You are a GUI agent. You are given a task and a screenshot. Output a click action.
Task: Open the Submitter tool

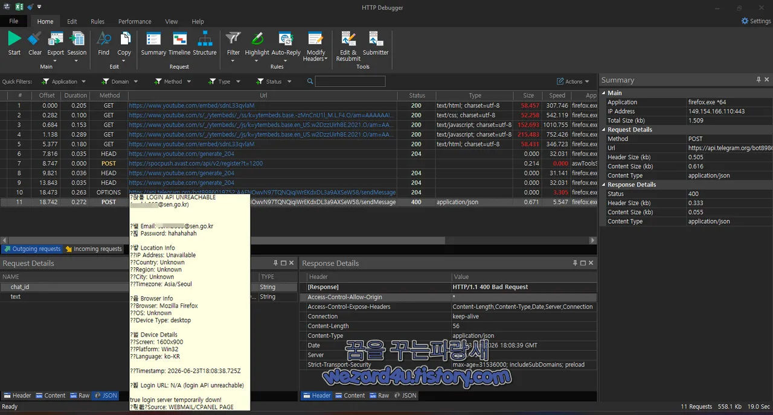tap(376, 44)
